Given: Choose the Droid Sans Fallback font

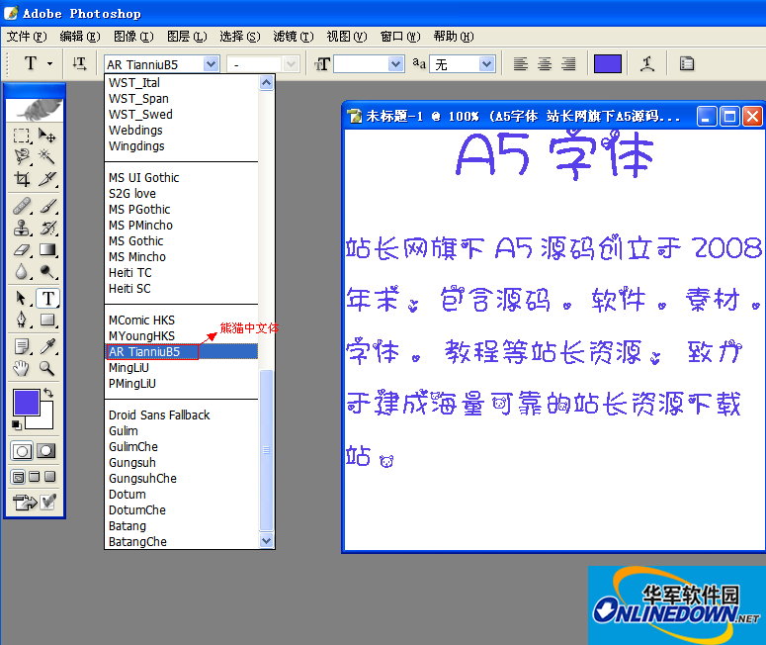Looking at the screenshot, I should (x=181, y=415).
